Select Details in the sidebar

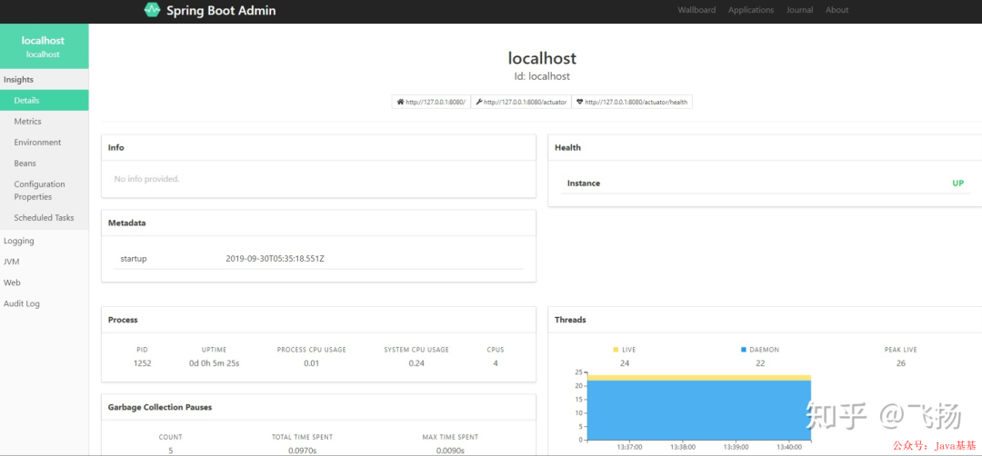[44, 100]
